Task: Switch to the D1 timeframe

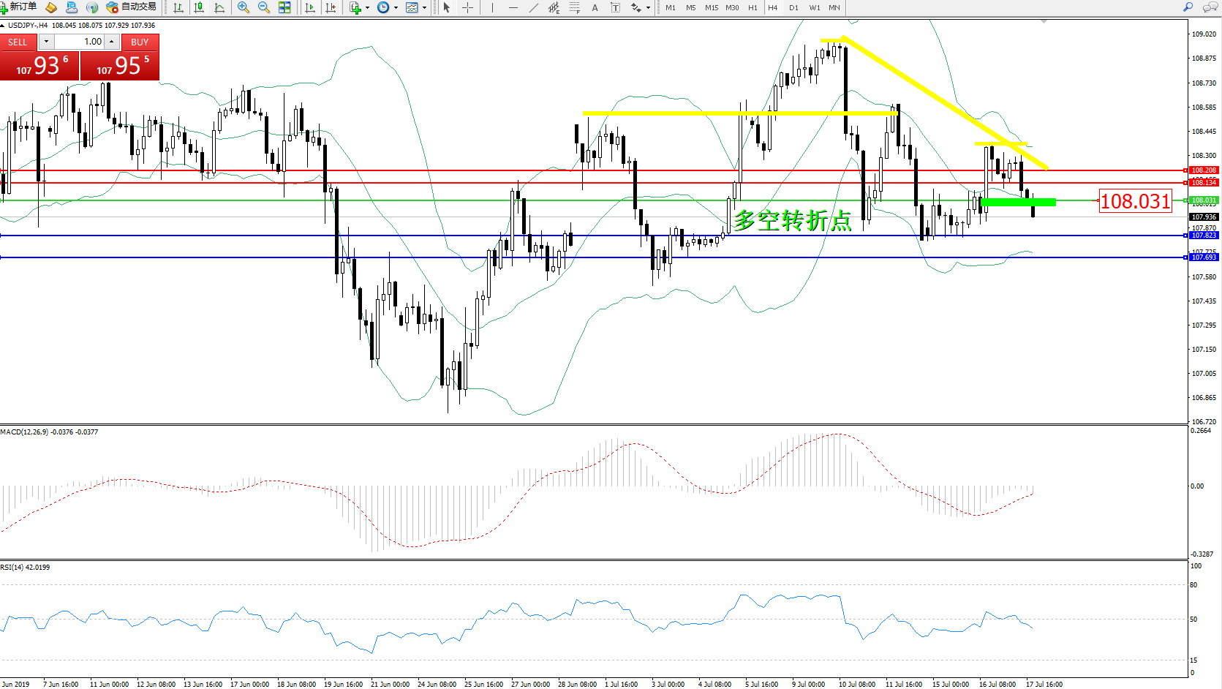Action: click(793, 7)
